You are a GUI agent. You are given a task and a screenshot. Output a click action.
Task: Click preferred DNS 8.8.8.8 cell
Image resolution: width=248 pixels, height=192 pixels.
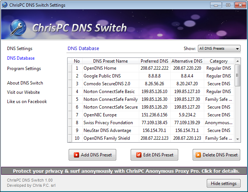(x=154, y=76)
